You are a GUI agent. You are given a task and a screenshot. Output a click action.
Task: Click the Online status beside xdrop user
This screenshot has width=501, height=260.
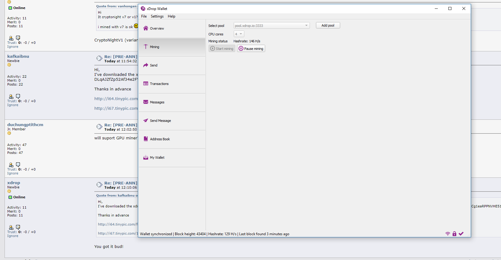pos(17,197)
